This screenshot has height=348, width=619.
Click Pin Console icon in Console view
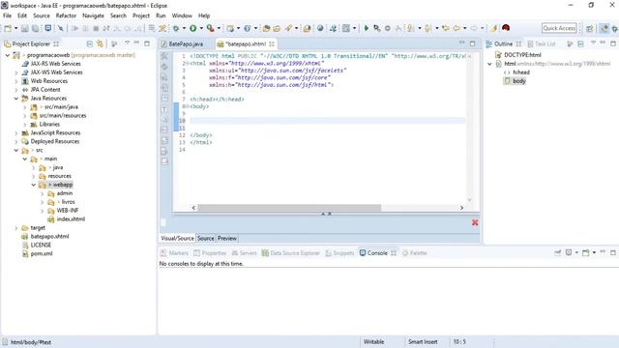(557, 252)
